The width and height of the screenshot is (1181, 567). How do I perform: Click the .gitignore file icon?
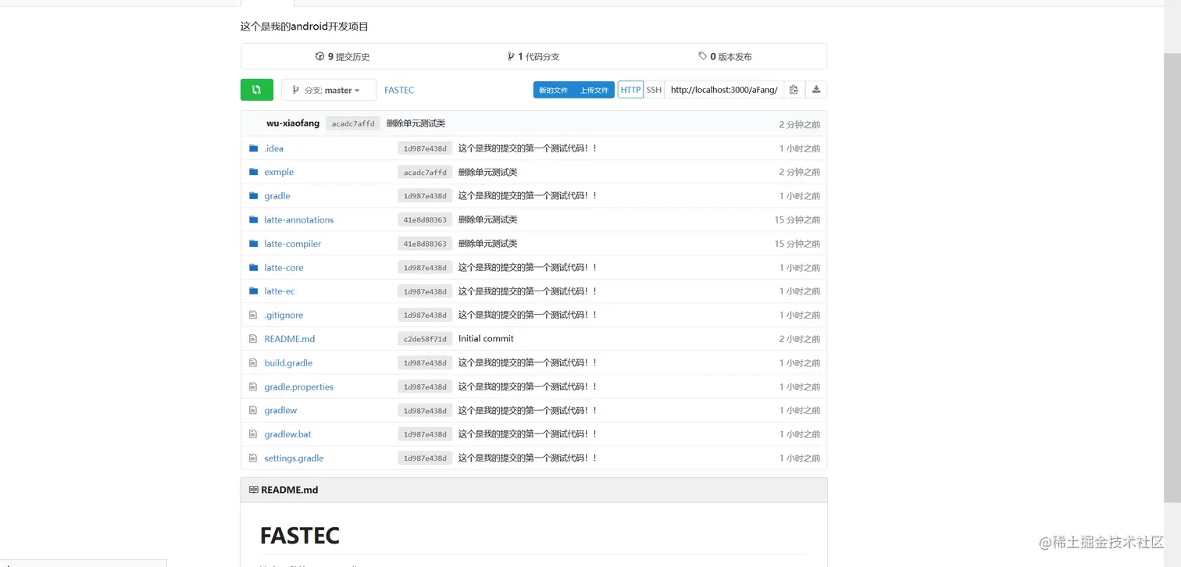253,315
